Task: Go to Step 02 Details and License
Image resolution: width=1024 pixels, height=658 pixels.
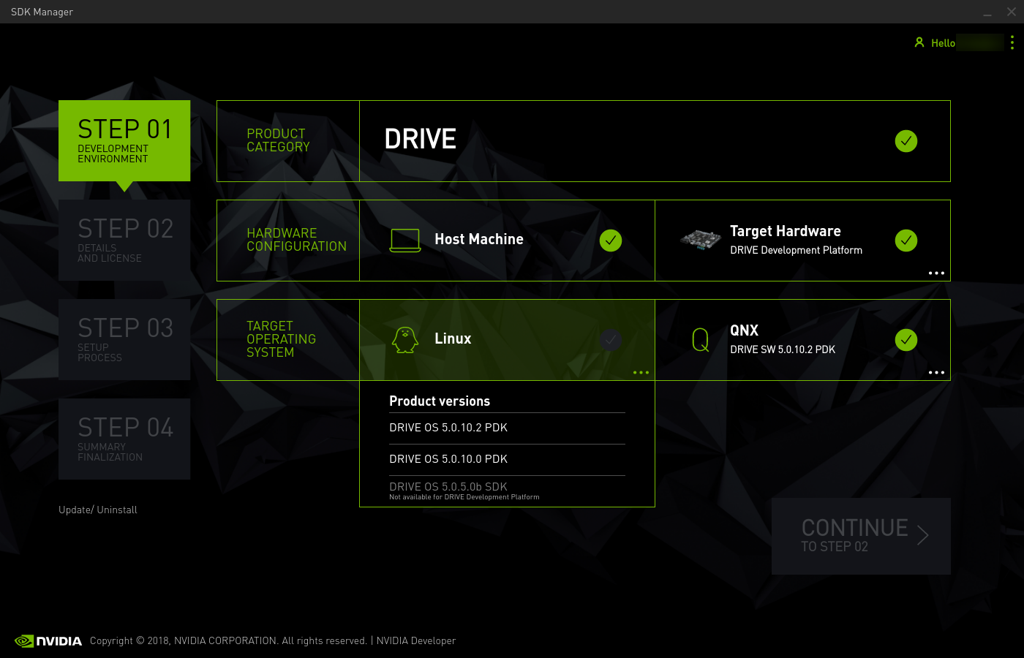Action: (x=124, y=240)
